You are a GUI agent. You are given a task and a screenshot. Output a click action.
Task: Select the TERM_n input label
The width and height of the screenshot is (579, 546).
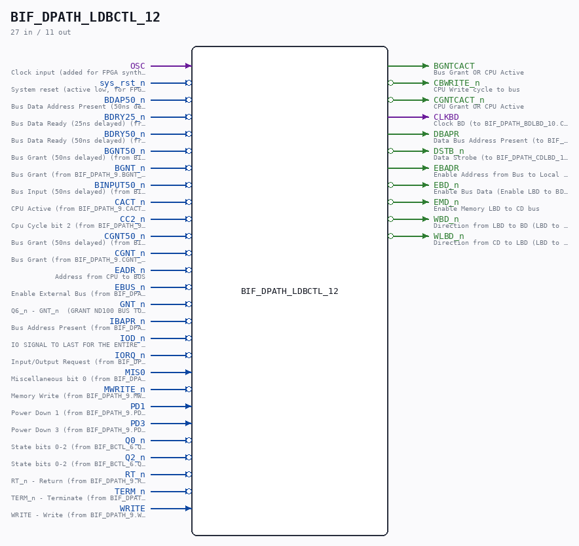(x=130, y=492)
